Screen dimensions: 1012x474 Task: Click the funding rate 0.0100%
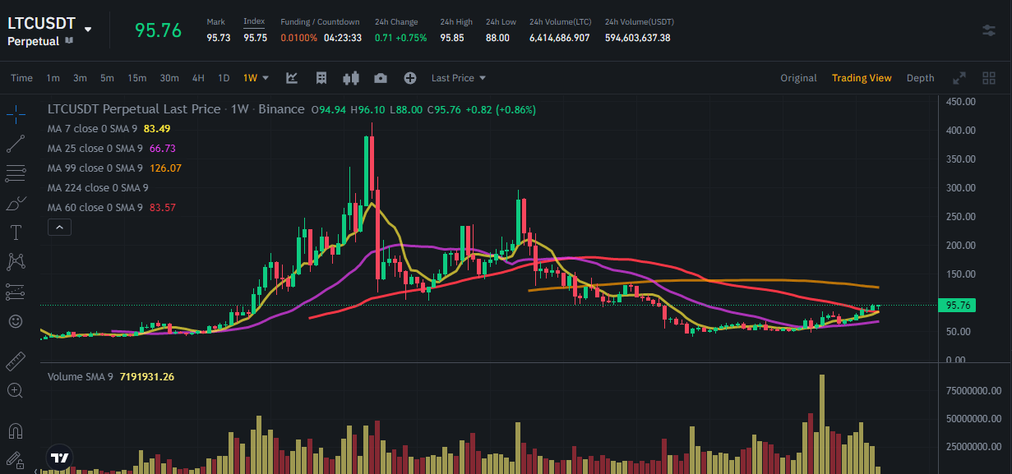click(298, 38)
